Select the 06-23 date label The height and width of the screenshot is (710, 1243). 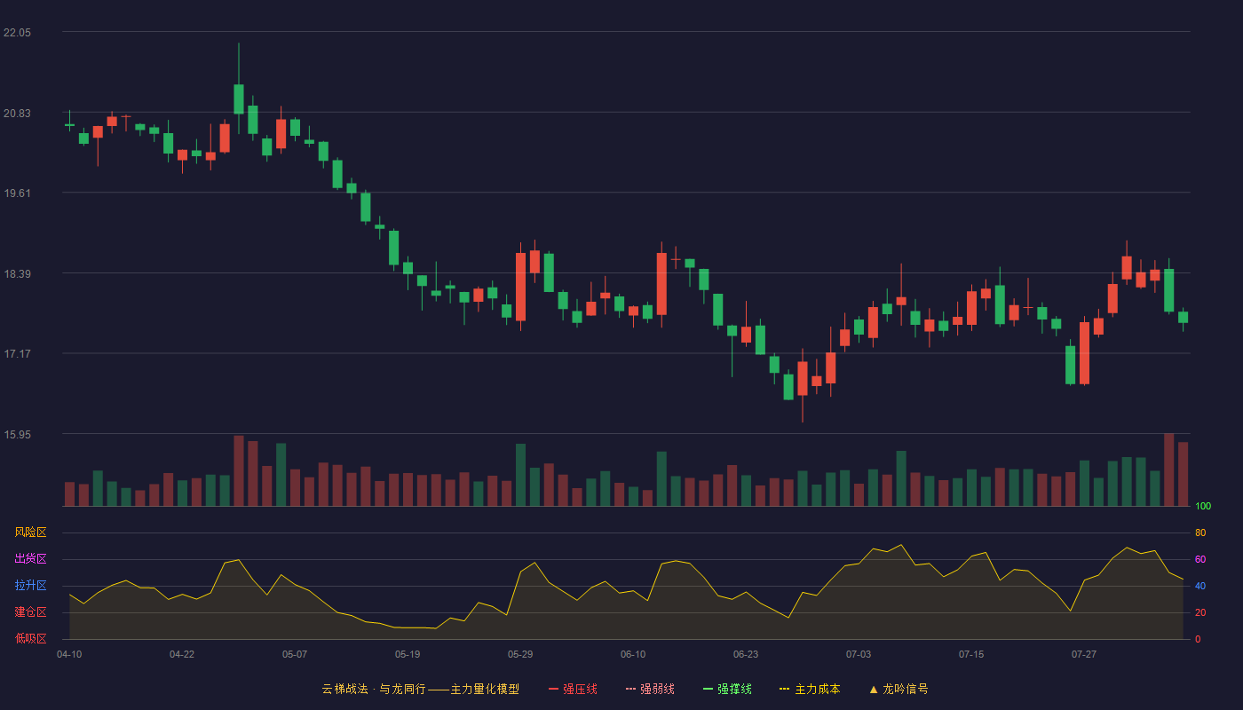[746, 654]
